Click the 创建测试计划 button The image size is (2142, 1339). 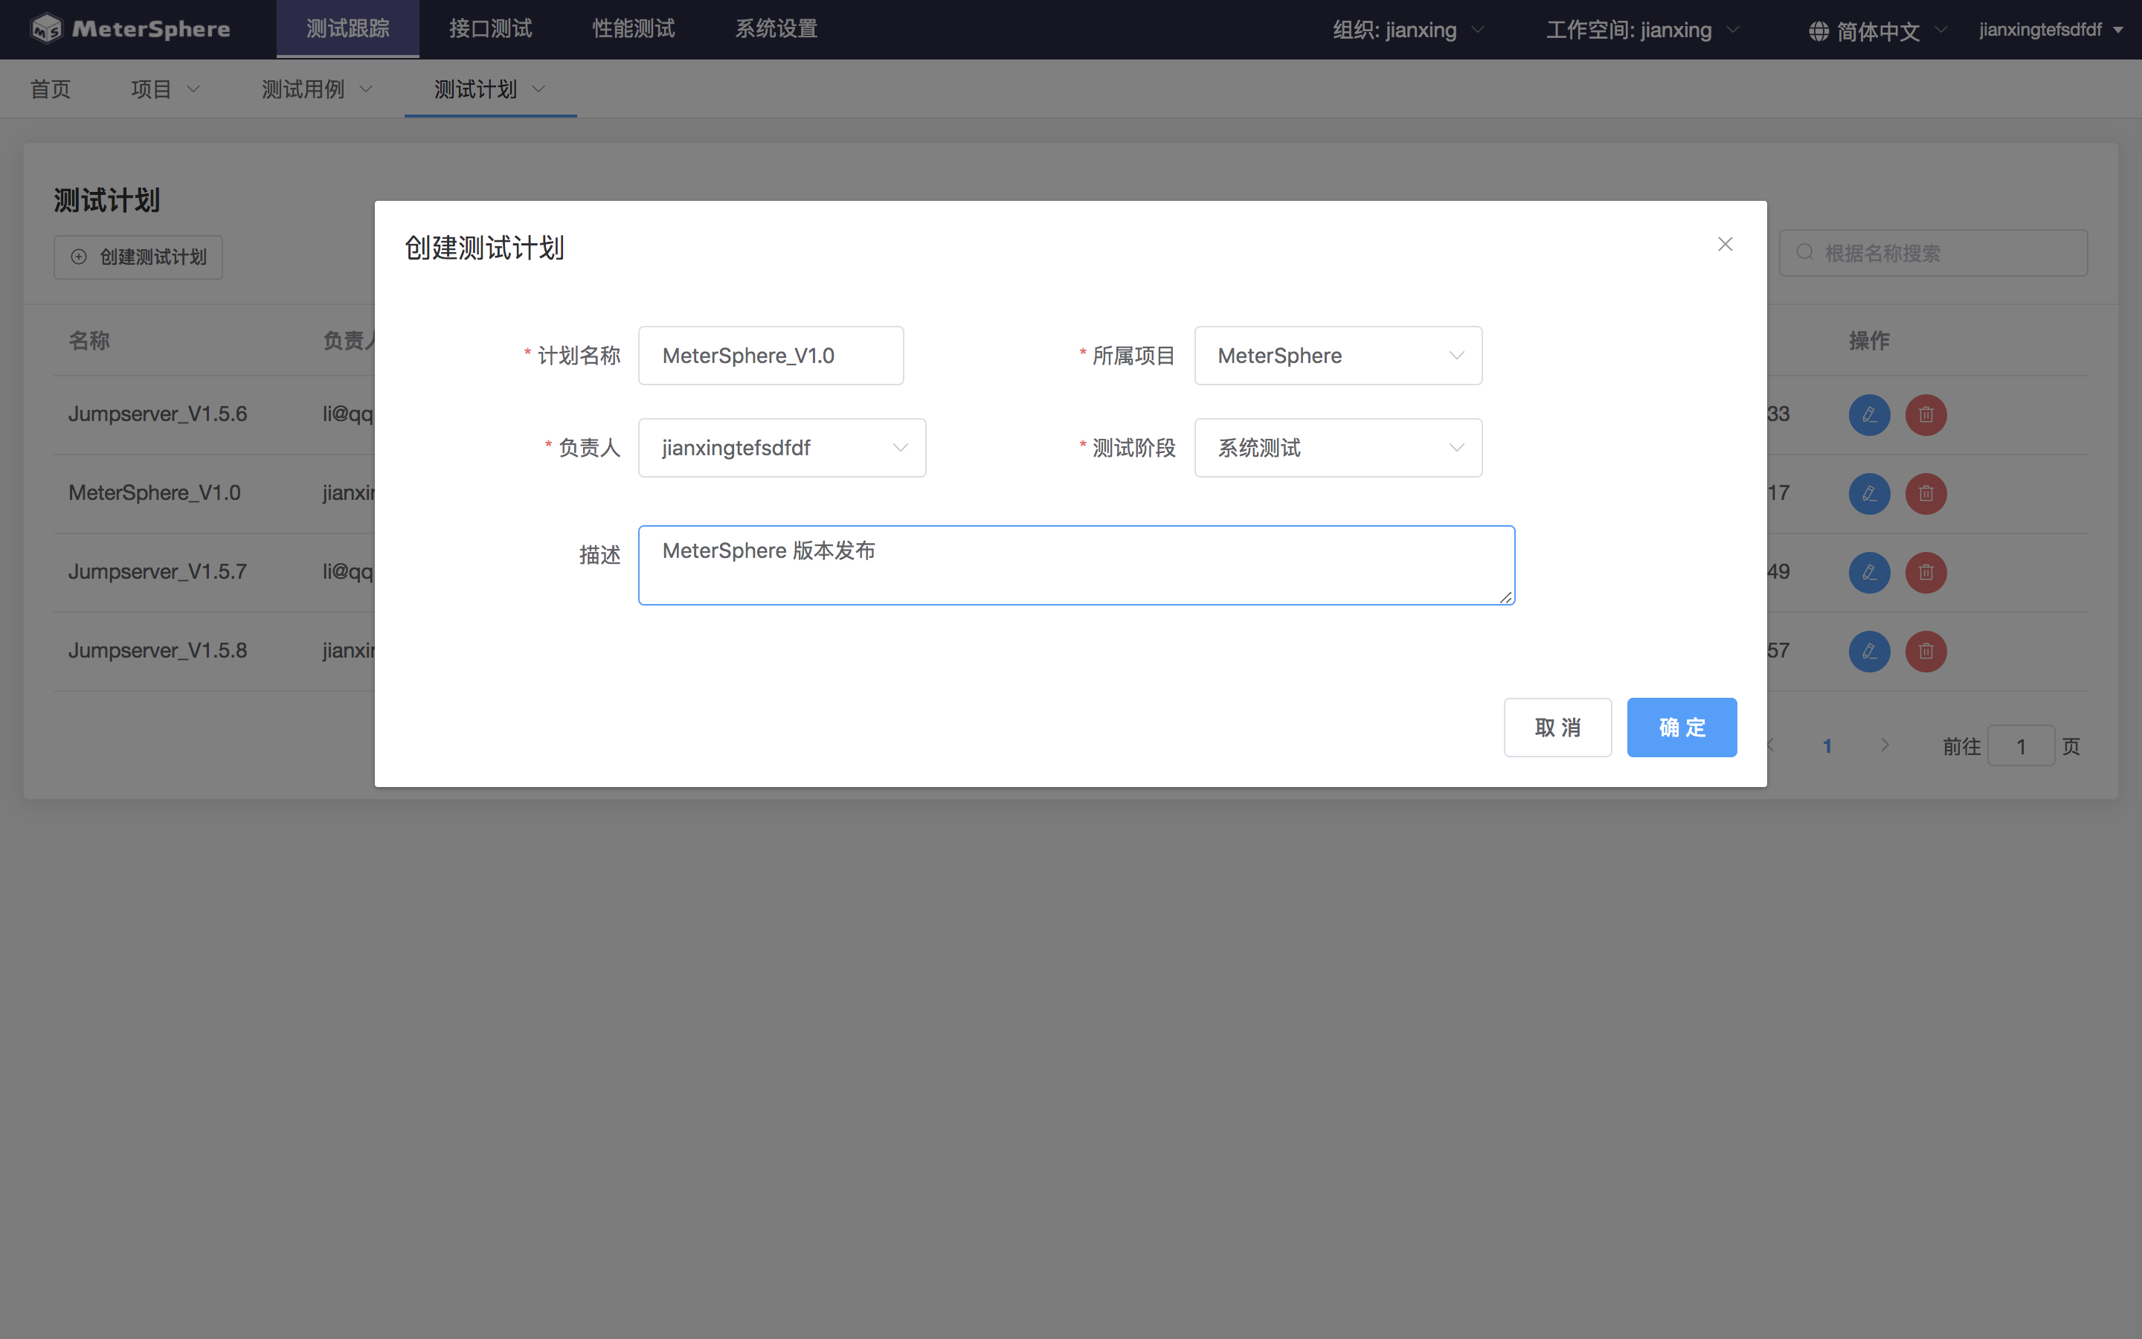[138, 257]
